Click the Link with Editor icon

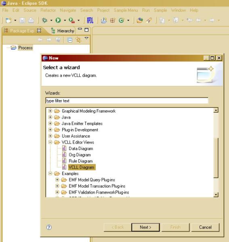coord(78,40)
